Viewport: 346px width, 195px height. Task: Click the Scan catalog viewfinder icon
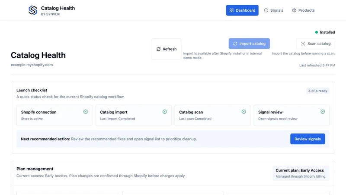(x=303, y=44)
